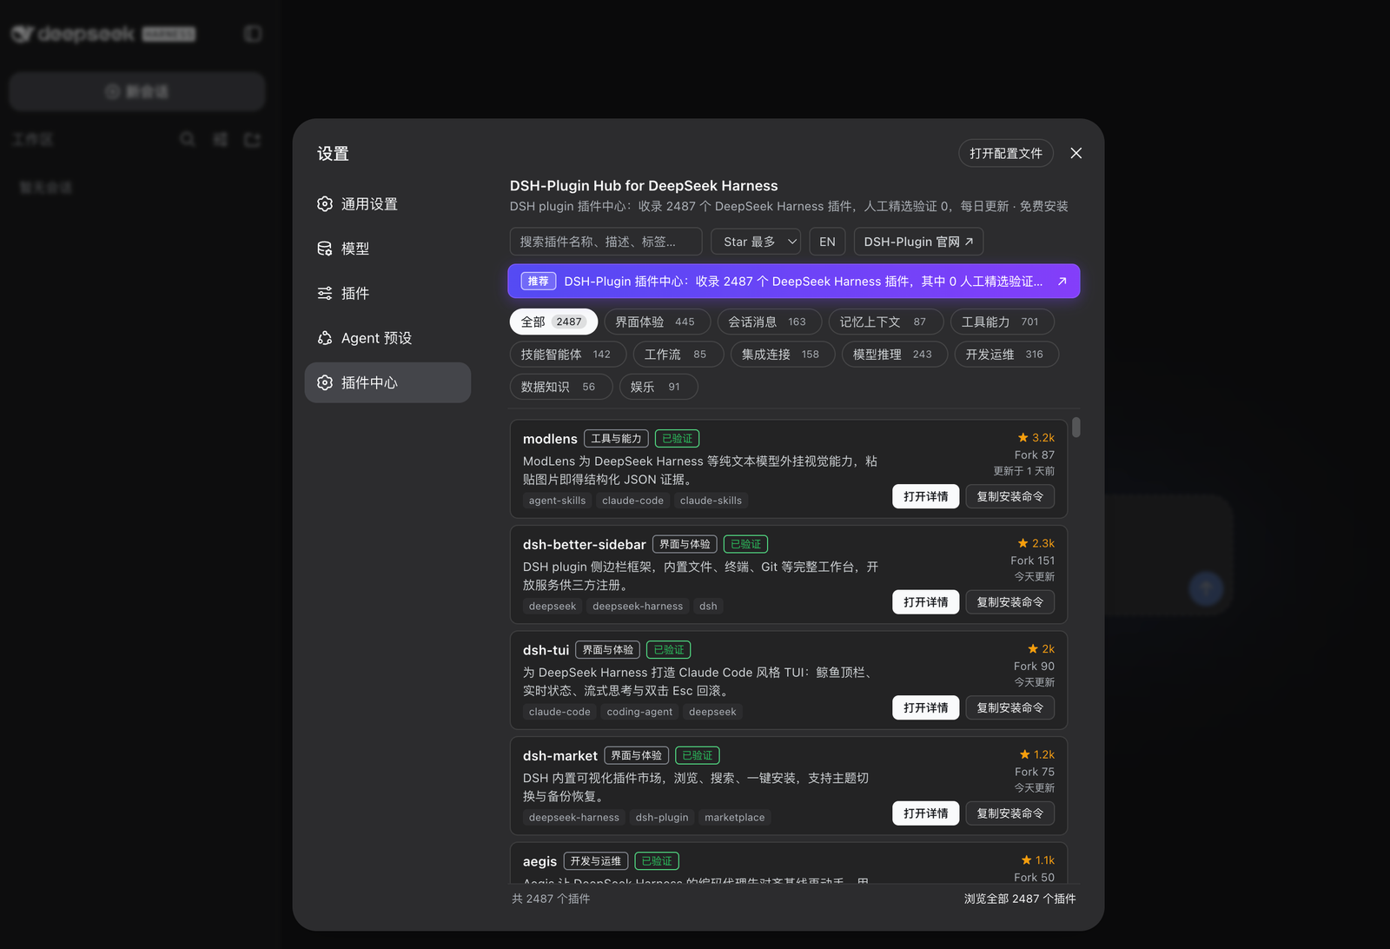
Task: Focus the plugin search input field
Action: 606,242
